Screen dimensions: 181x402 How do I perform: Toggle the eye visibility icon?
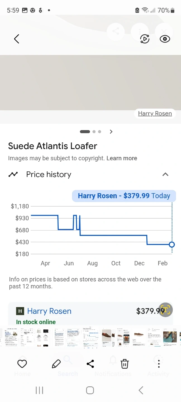click(165, 39)
